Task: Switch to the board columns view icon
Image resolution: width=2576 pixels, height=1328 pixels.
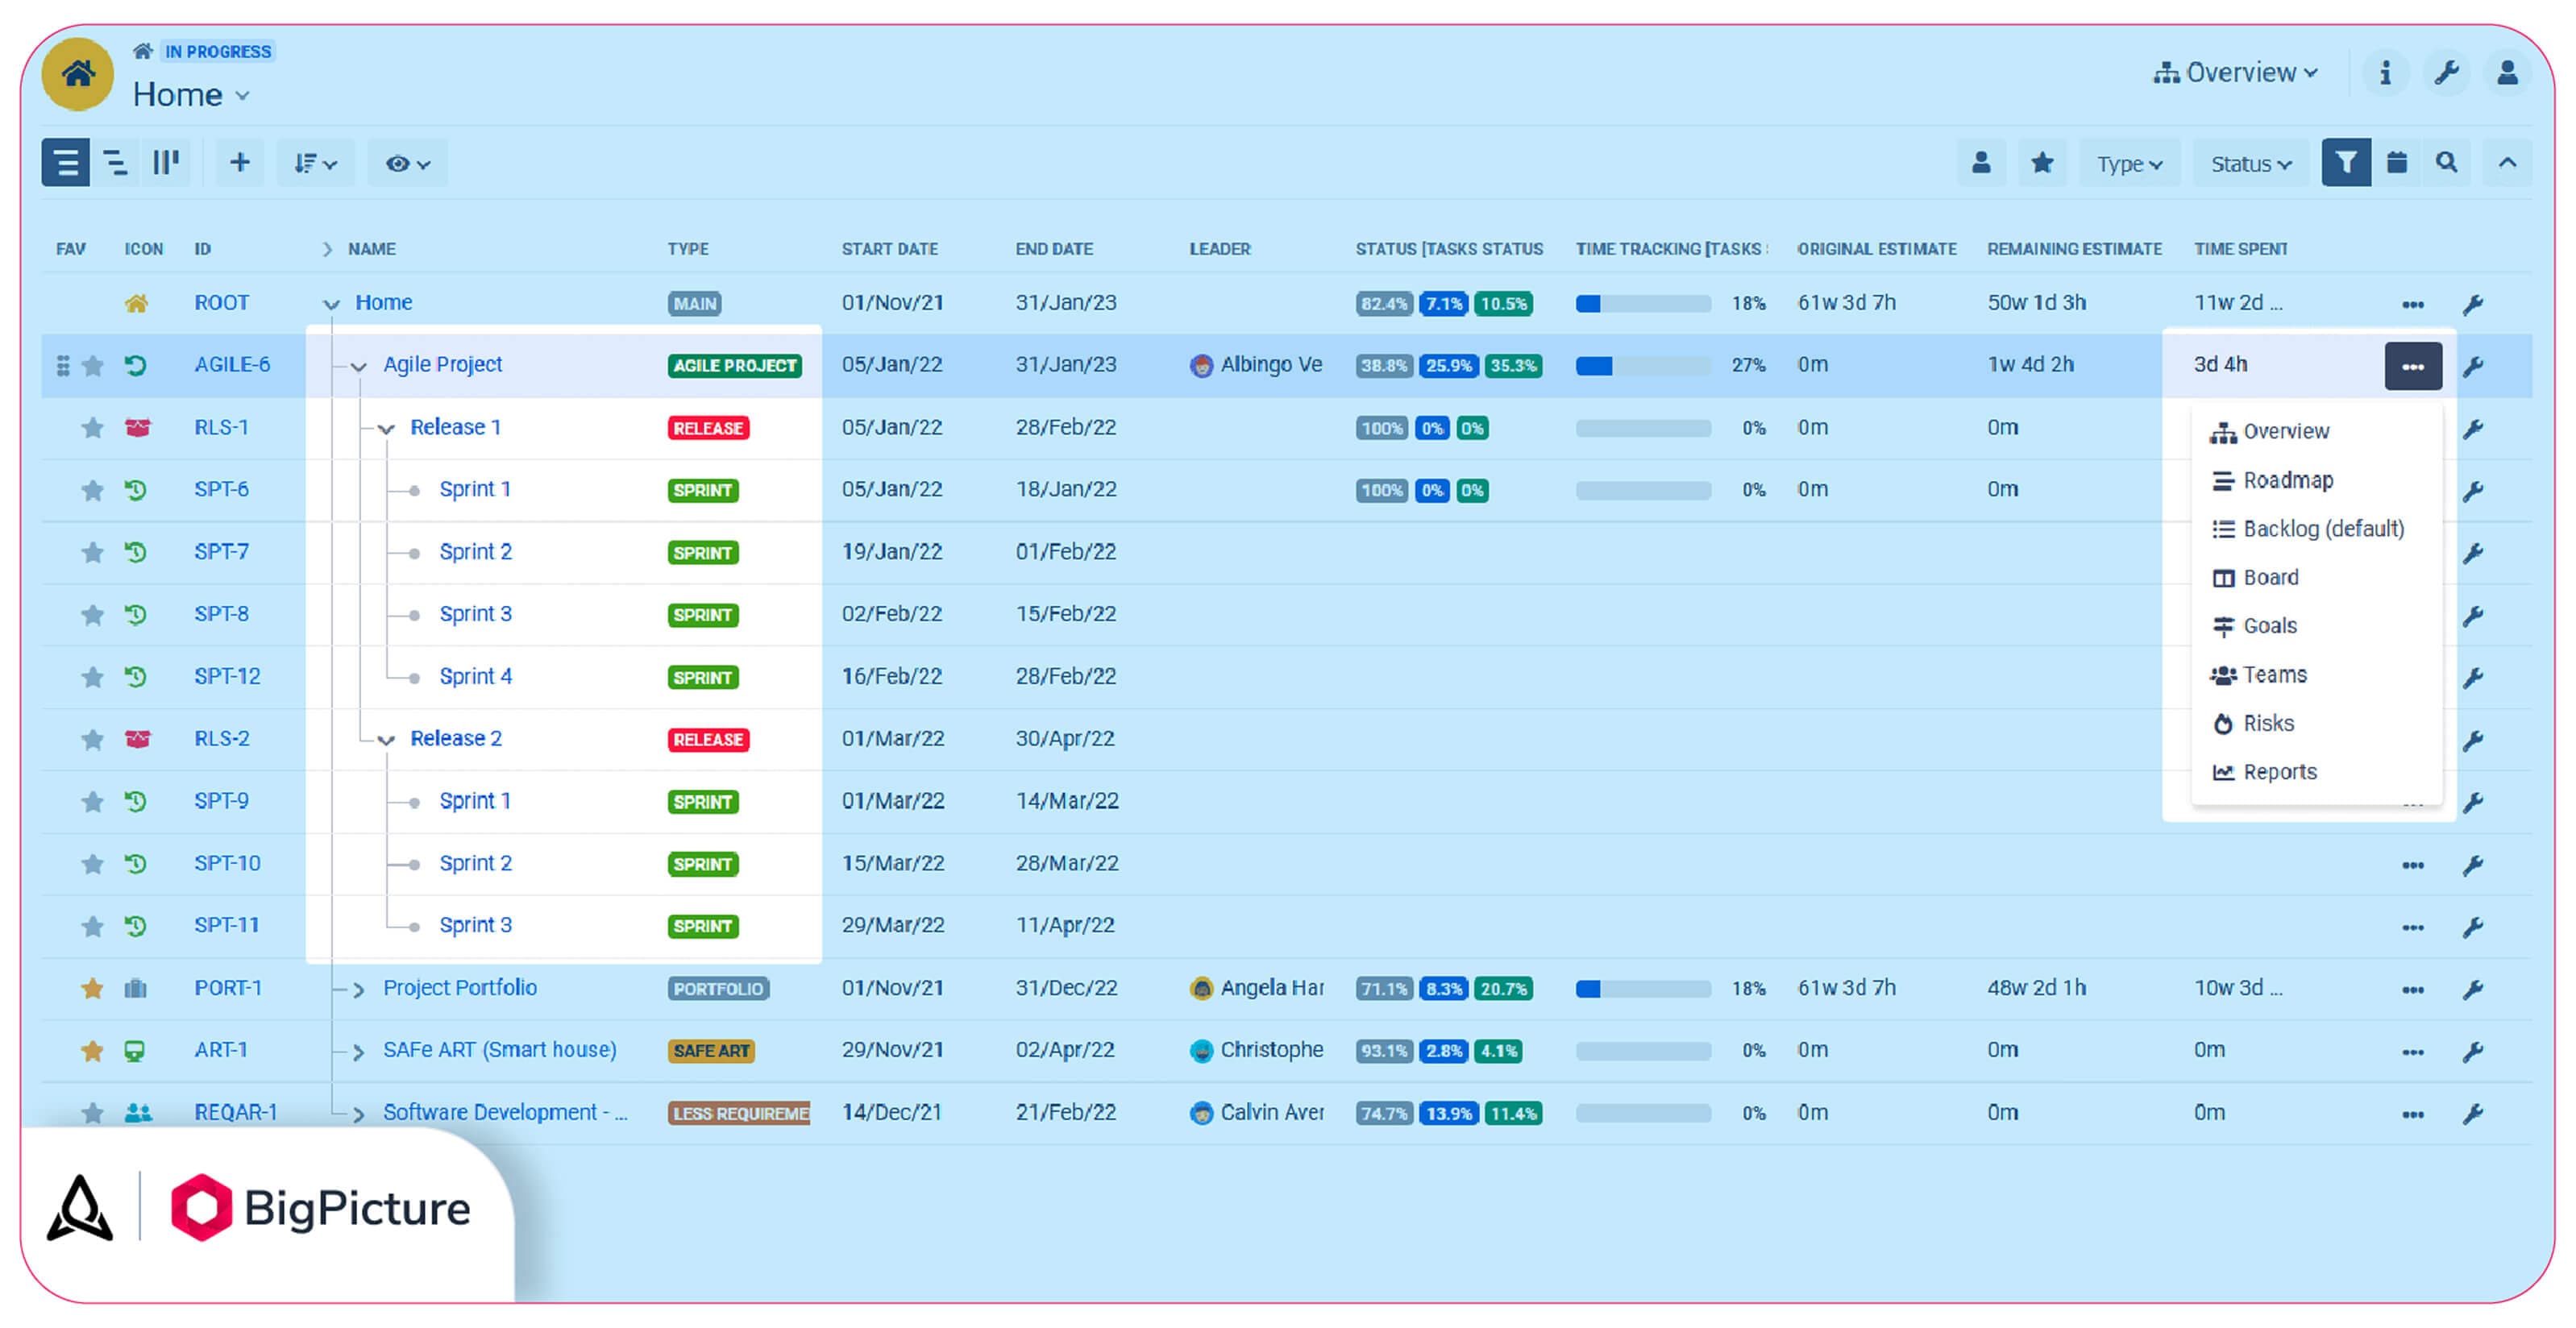Action: click(165, 162)
